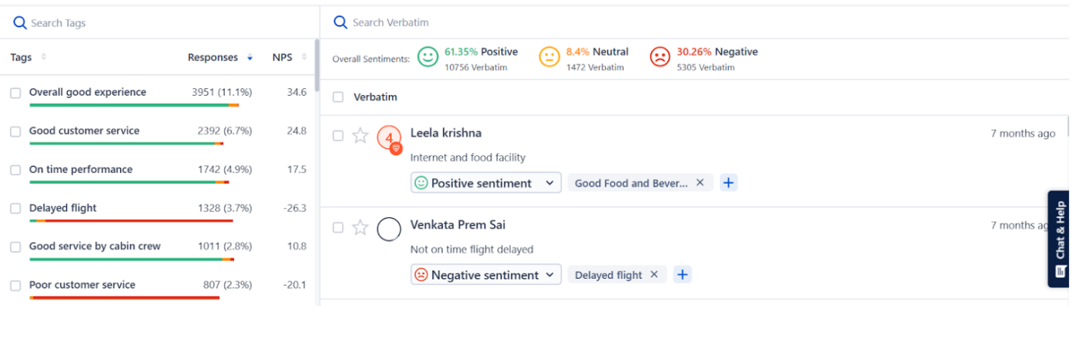Tick the Delayed flight tag checkbox
Image resolution: width=1078 pixels, height=340 pixels.
pos(15,208)
